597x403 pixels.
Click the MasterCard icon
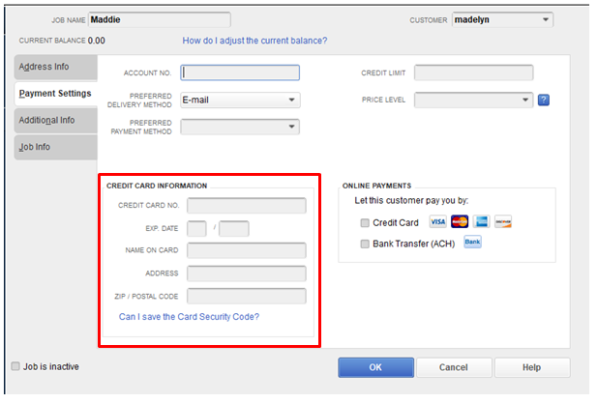tap(459, 222)
